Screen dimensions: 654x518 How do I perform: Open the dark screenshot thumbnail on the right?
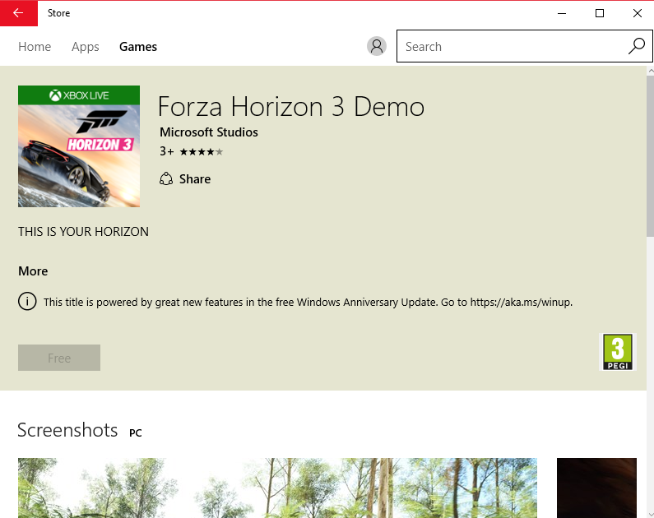click(596, 488)
